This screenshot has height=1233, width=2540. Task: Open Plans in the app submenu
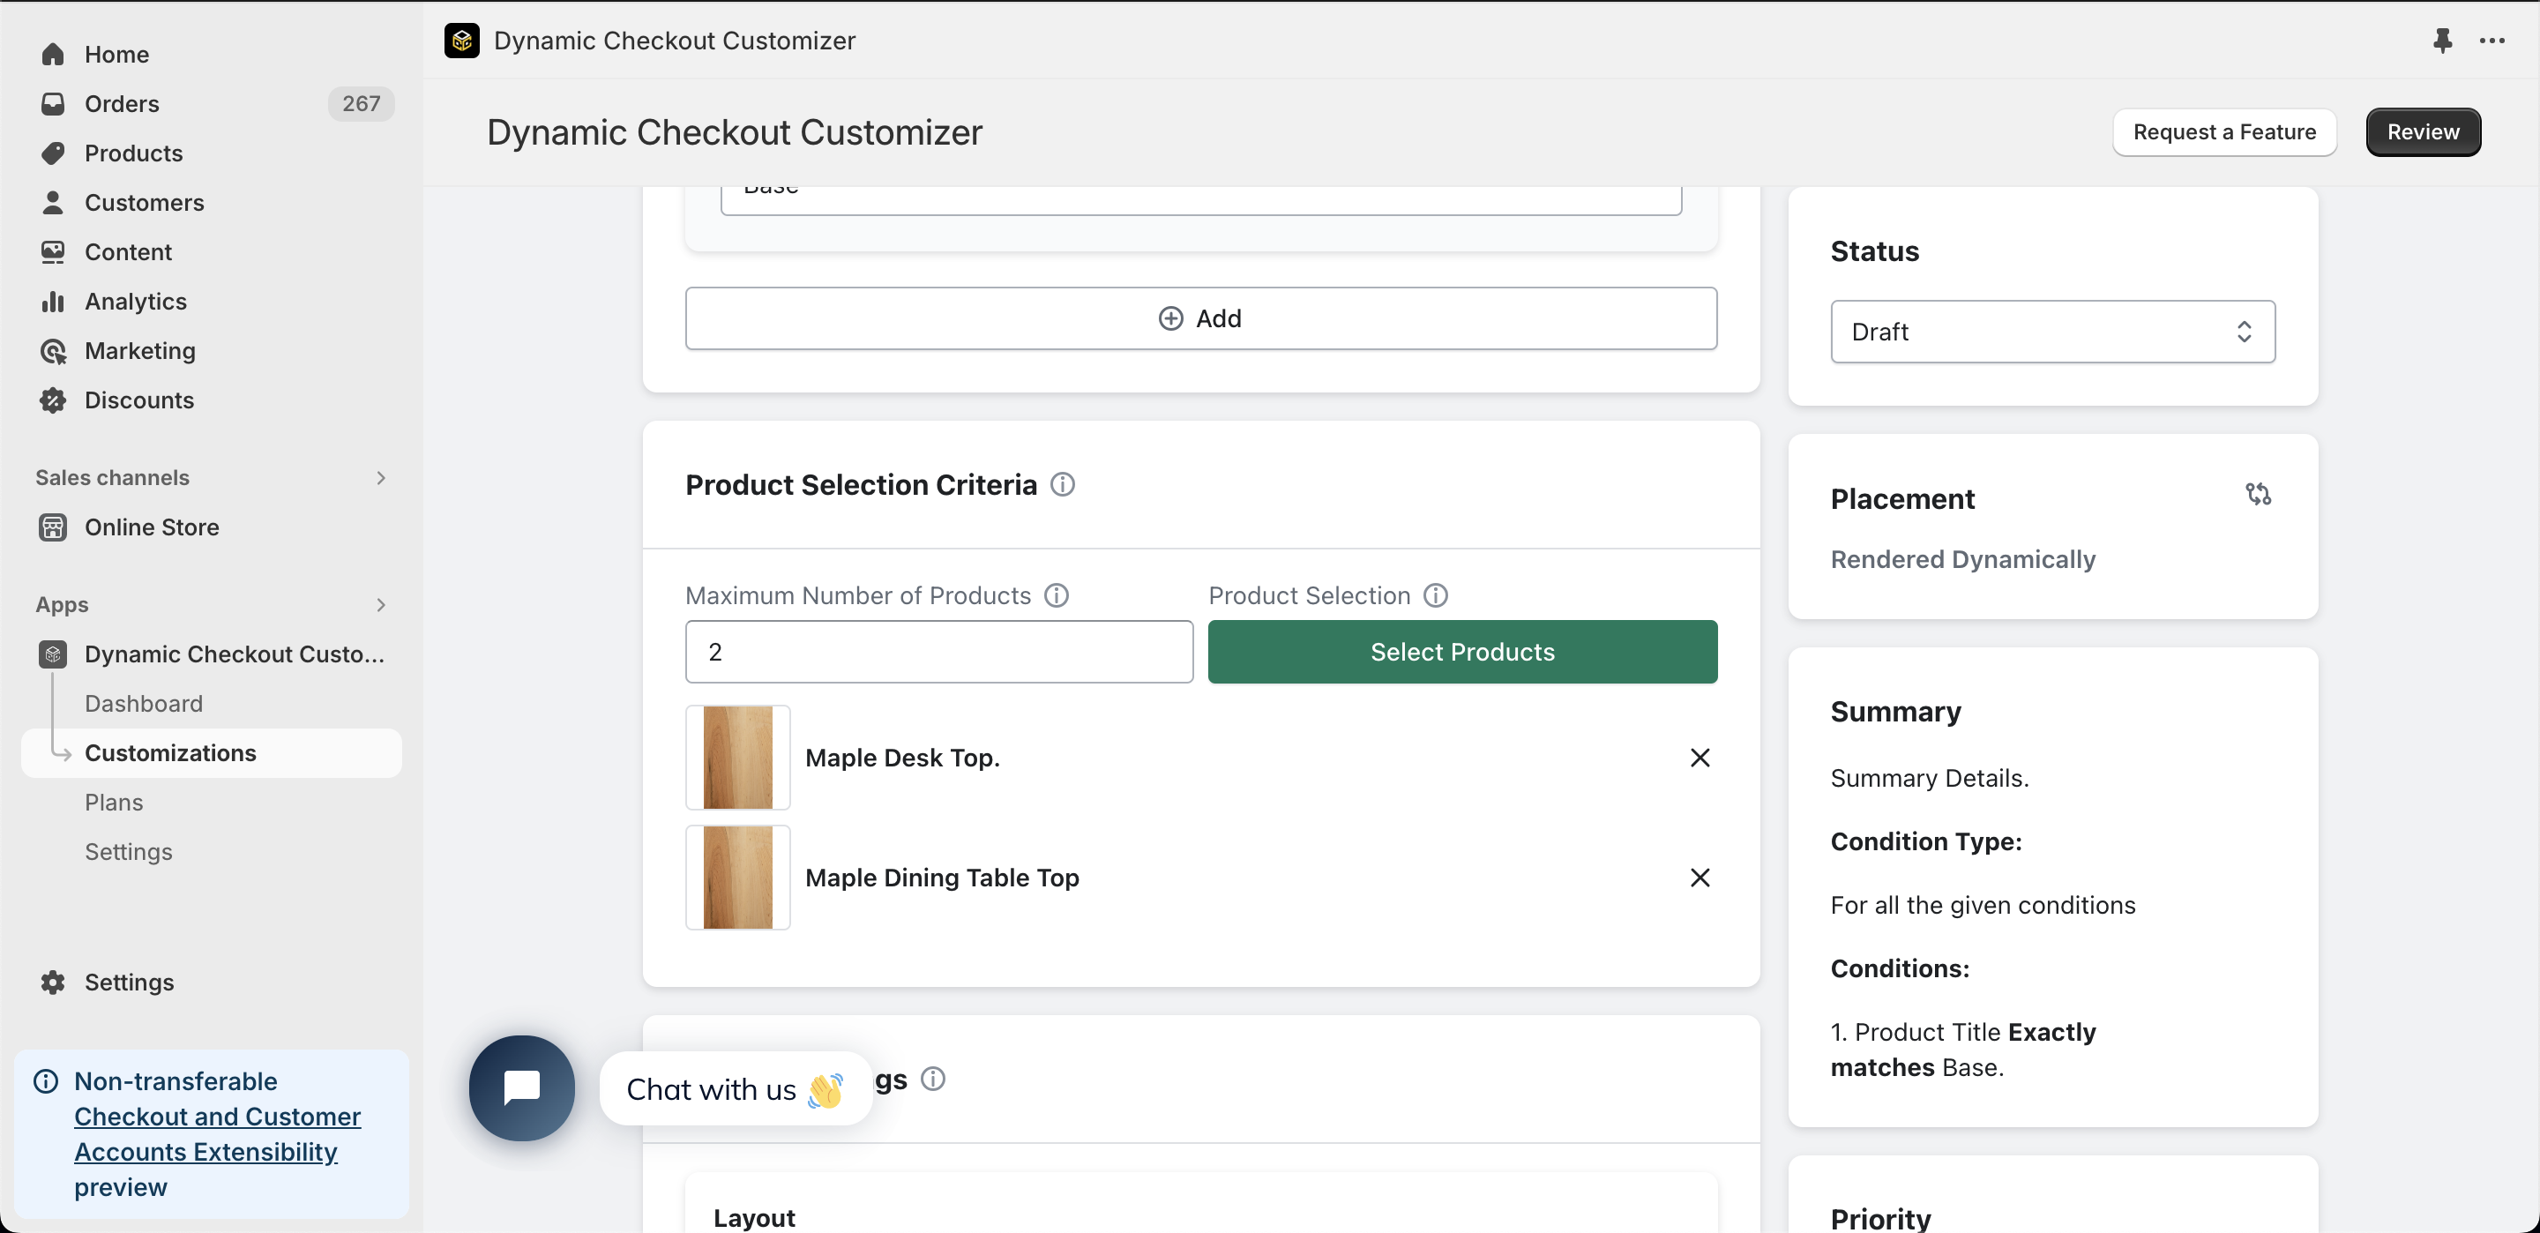click(x=114, y=802)
